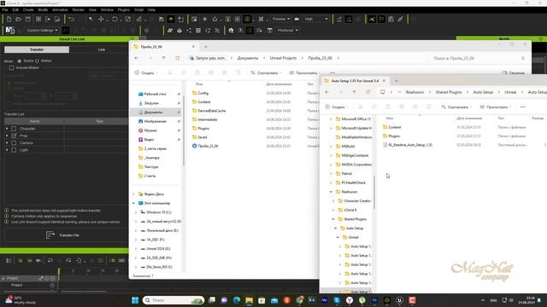Screen dimensions: 547x307
Task: Click the Motion Director MD icon
Action: click(x=9, y=31)
